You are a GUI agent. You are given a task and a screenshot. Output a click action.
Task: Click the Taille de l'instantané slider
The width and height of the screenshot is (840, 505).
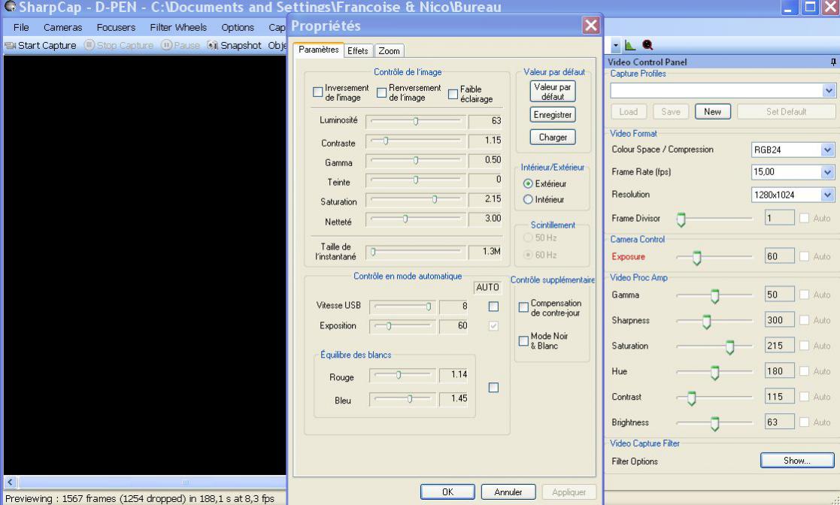tap(416, 252)
